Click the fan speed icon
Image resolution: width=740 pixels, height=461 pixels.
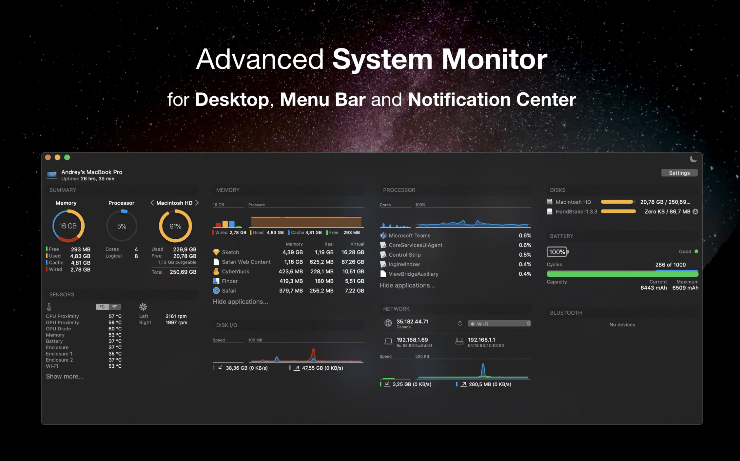click(143, 307)
